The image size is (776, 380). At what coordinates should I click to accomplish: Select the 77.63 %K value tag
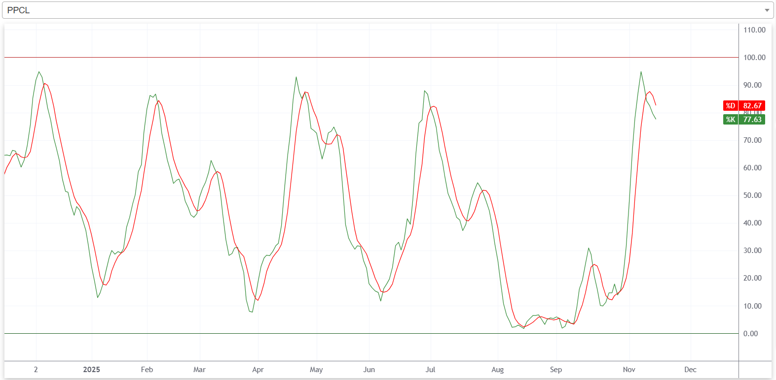pyautogui.click(x=752, y=120)
